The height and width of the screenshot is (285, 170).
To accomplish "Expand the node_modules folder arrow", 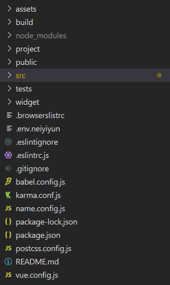I will pyautogui.click(x=9, y=35).
